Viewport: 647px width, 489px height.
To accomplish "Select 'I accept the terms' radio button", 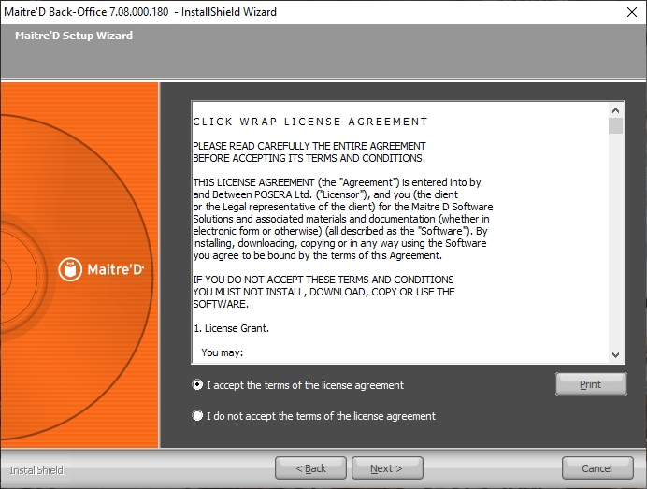I will [x=197, y=384].
